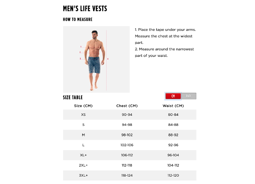Viewport: 255px width, 184px height.
Task: Click the Size (CM) column header
Action: click(x=83, y=106)
